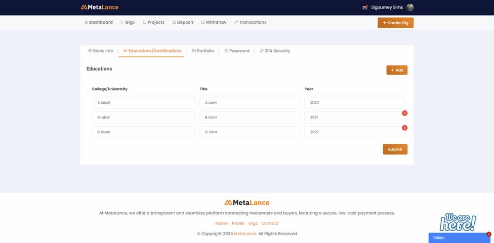Remove the 2021 education row
This screenshot has height=243, width=494.
point(405,113)
